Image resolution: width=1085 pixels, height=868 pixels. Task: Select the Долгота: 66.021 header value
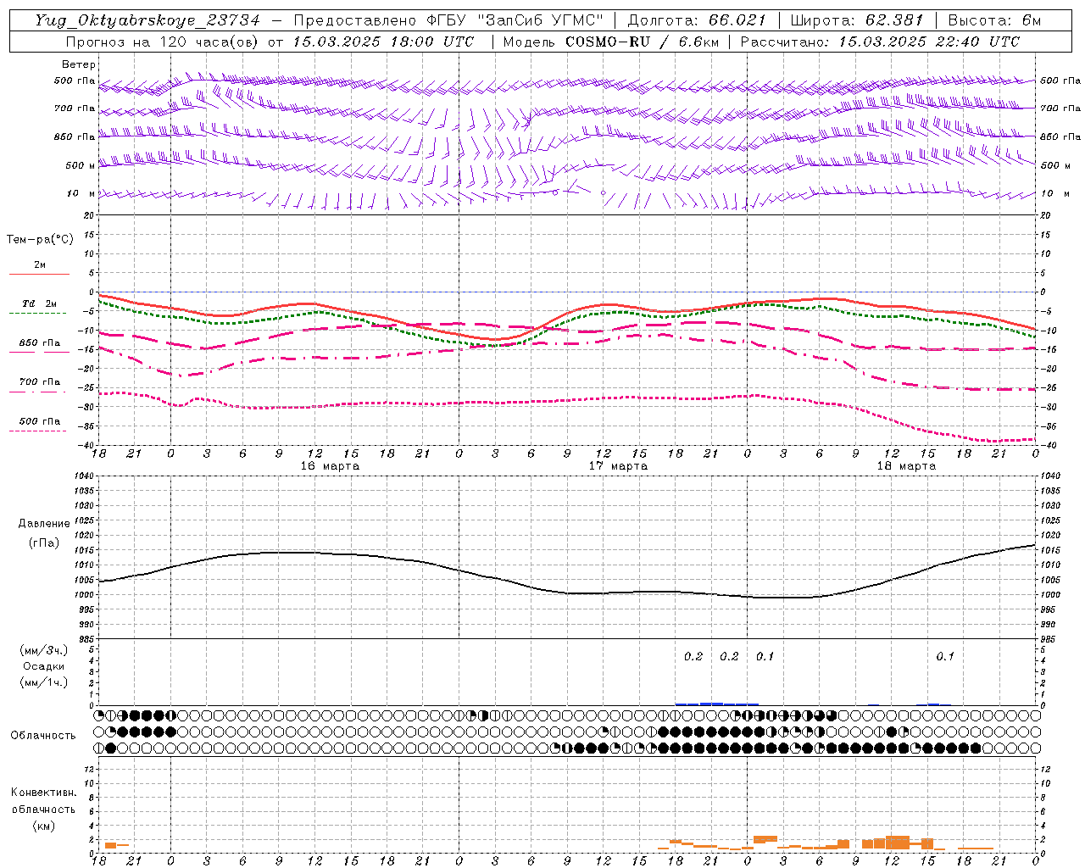pyautogui.click(x=697, y=20)
